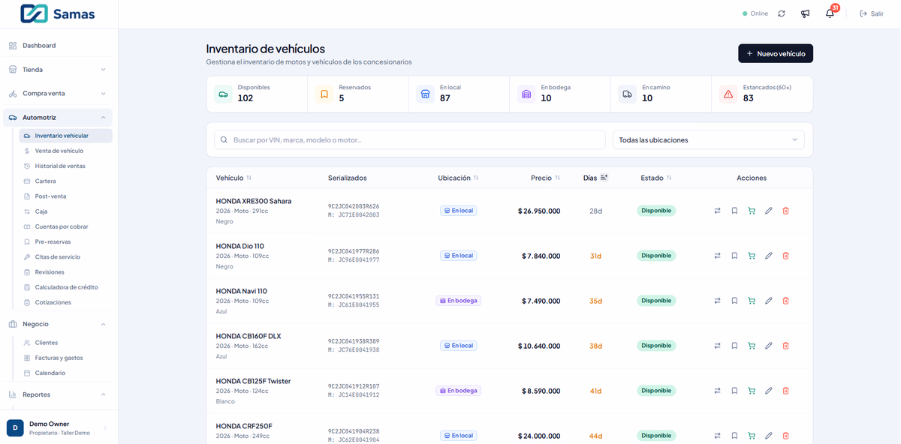Select Inventario vehicular in sidebar
The height and width of the screenshot is (444, 901).
click(65, 136)
